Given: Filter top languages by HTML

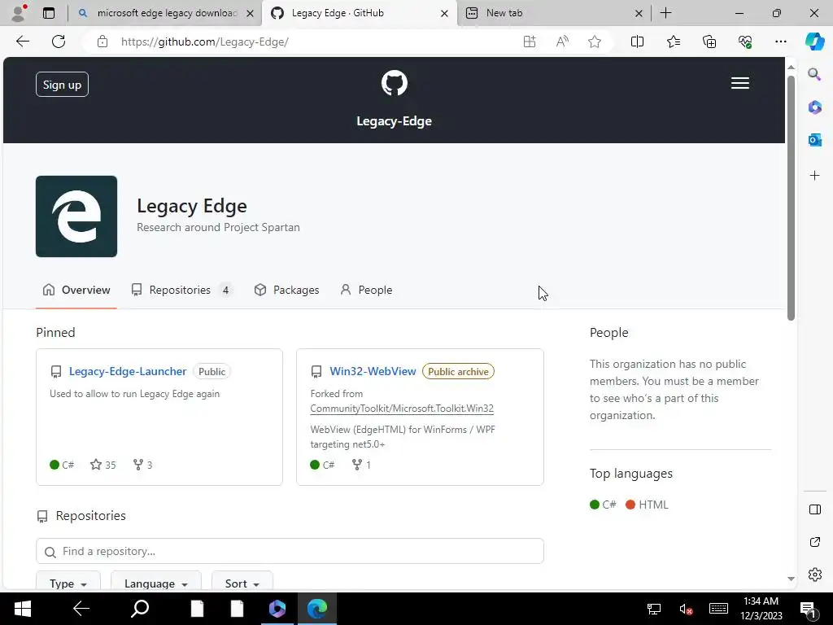Looking at the screenshot, I should [647, 505].
